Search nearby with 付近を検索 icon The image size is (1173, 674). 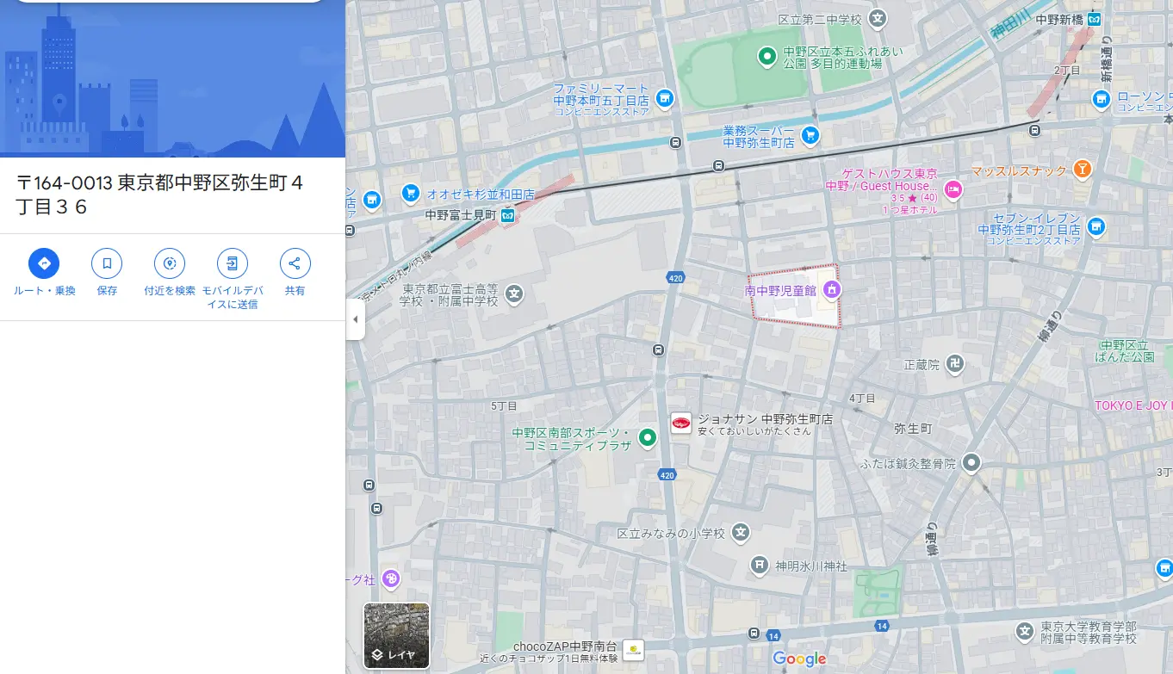[170, 263]
